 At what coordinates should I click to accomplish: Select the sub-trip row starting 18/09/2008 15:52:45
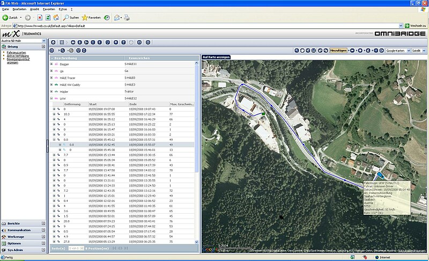[x=123, y=144]
